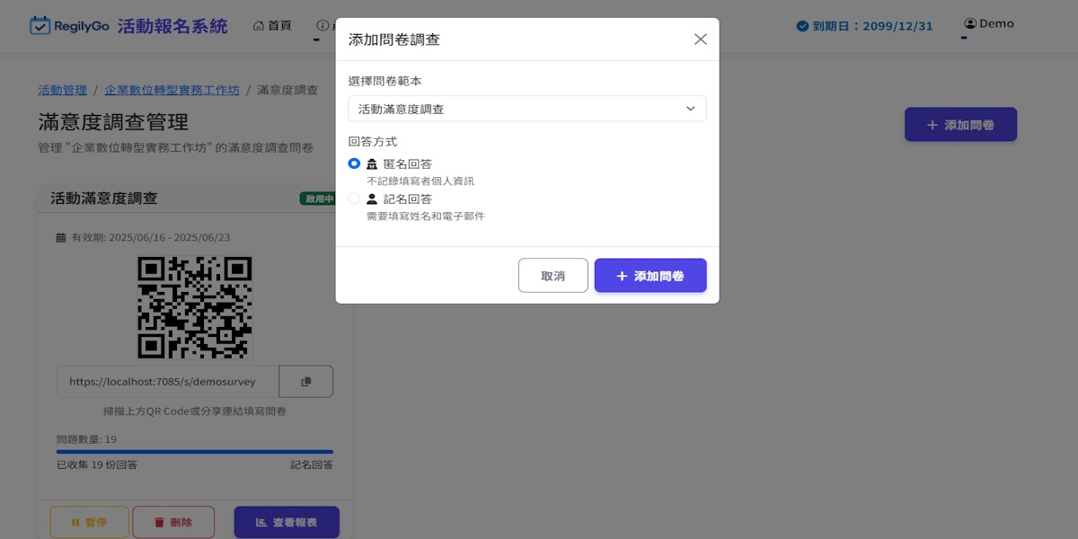Click the survey QR code image
Viewport: 1078px width, 539px height.
pyautogui.click(x=194, y=307)
